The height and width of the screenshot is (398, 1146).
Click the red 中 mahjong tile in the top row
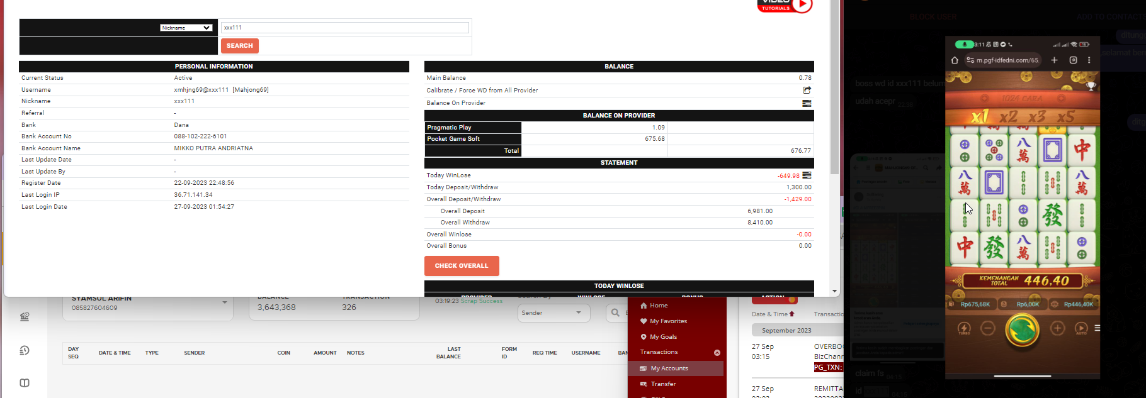pos(1082,150)
